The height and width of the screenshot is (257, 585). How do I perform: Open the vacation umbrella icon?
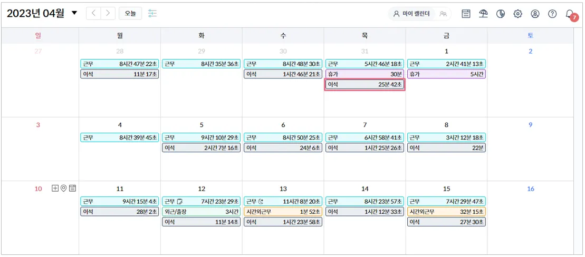pyautogui.click(x=483, y=14)
